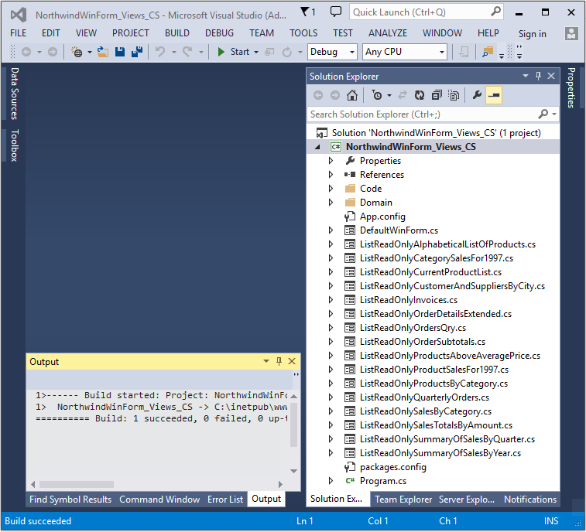Switch to the Team Explorer tab

(403, 500)
